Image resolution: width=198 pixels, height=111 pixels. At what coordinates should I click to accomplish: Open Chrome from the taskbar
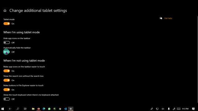[60, 109]
